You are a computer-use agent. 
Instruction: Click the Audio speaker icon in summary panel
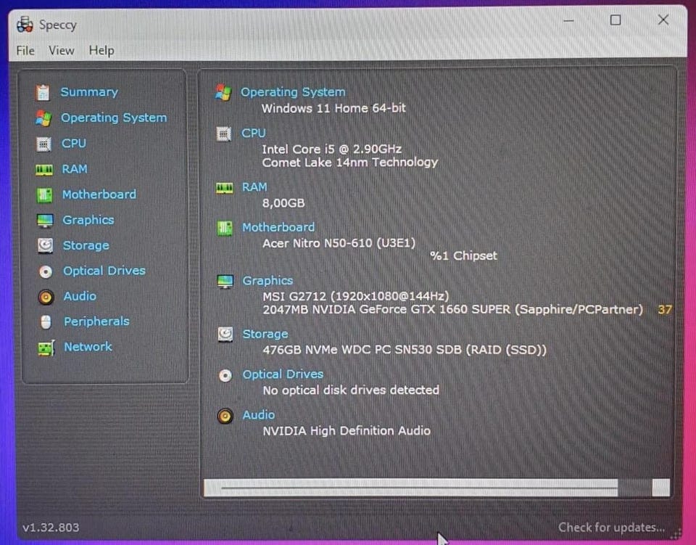[225, 417]
